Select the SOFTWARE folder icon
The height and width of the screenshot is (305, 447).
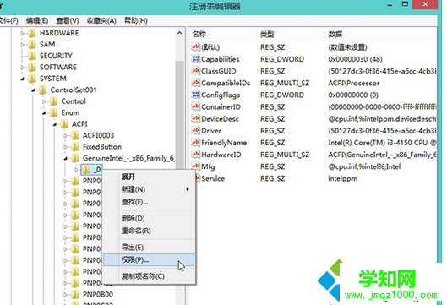[32, 68]
